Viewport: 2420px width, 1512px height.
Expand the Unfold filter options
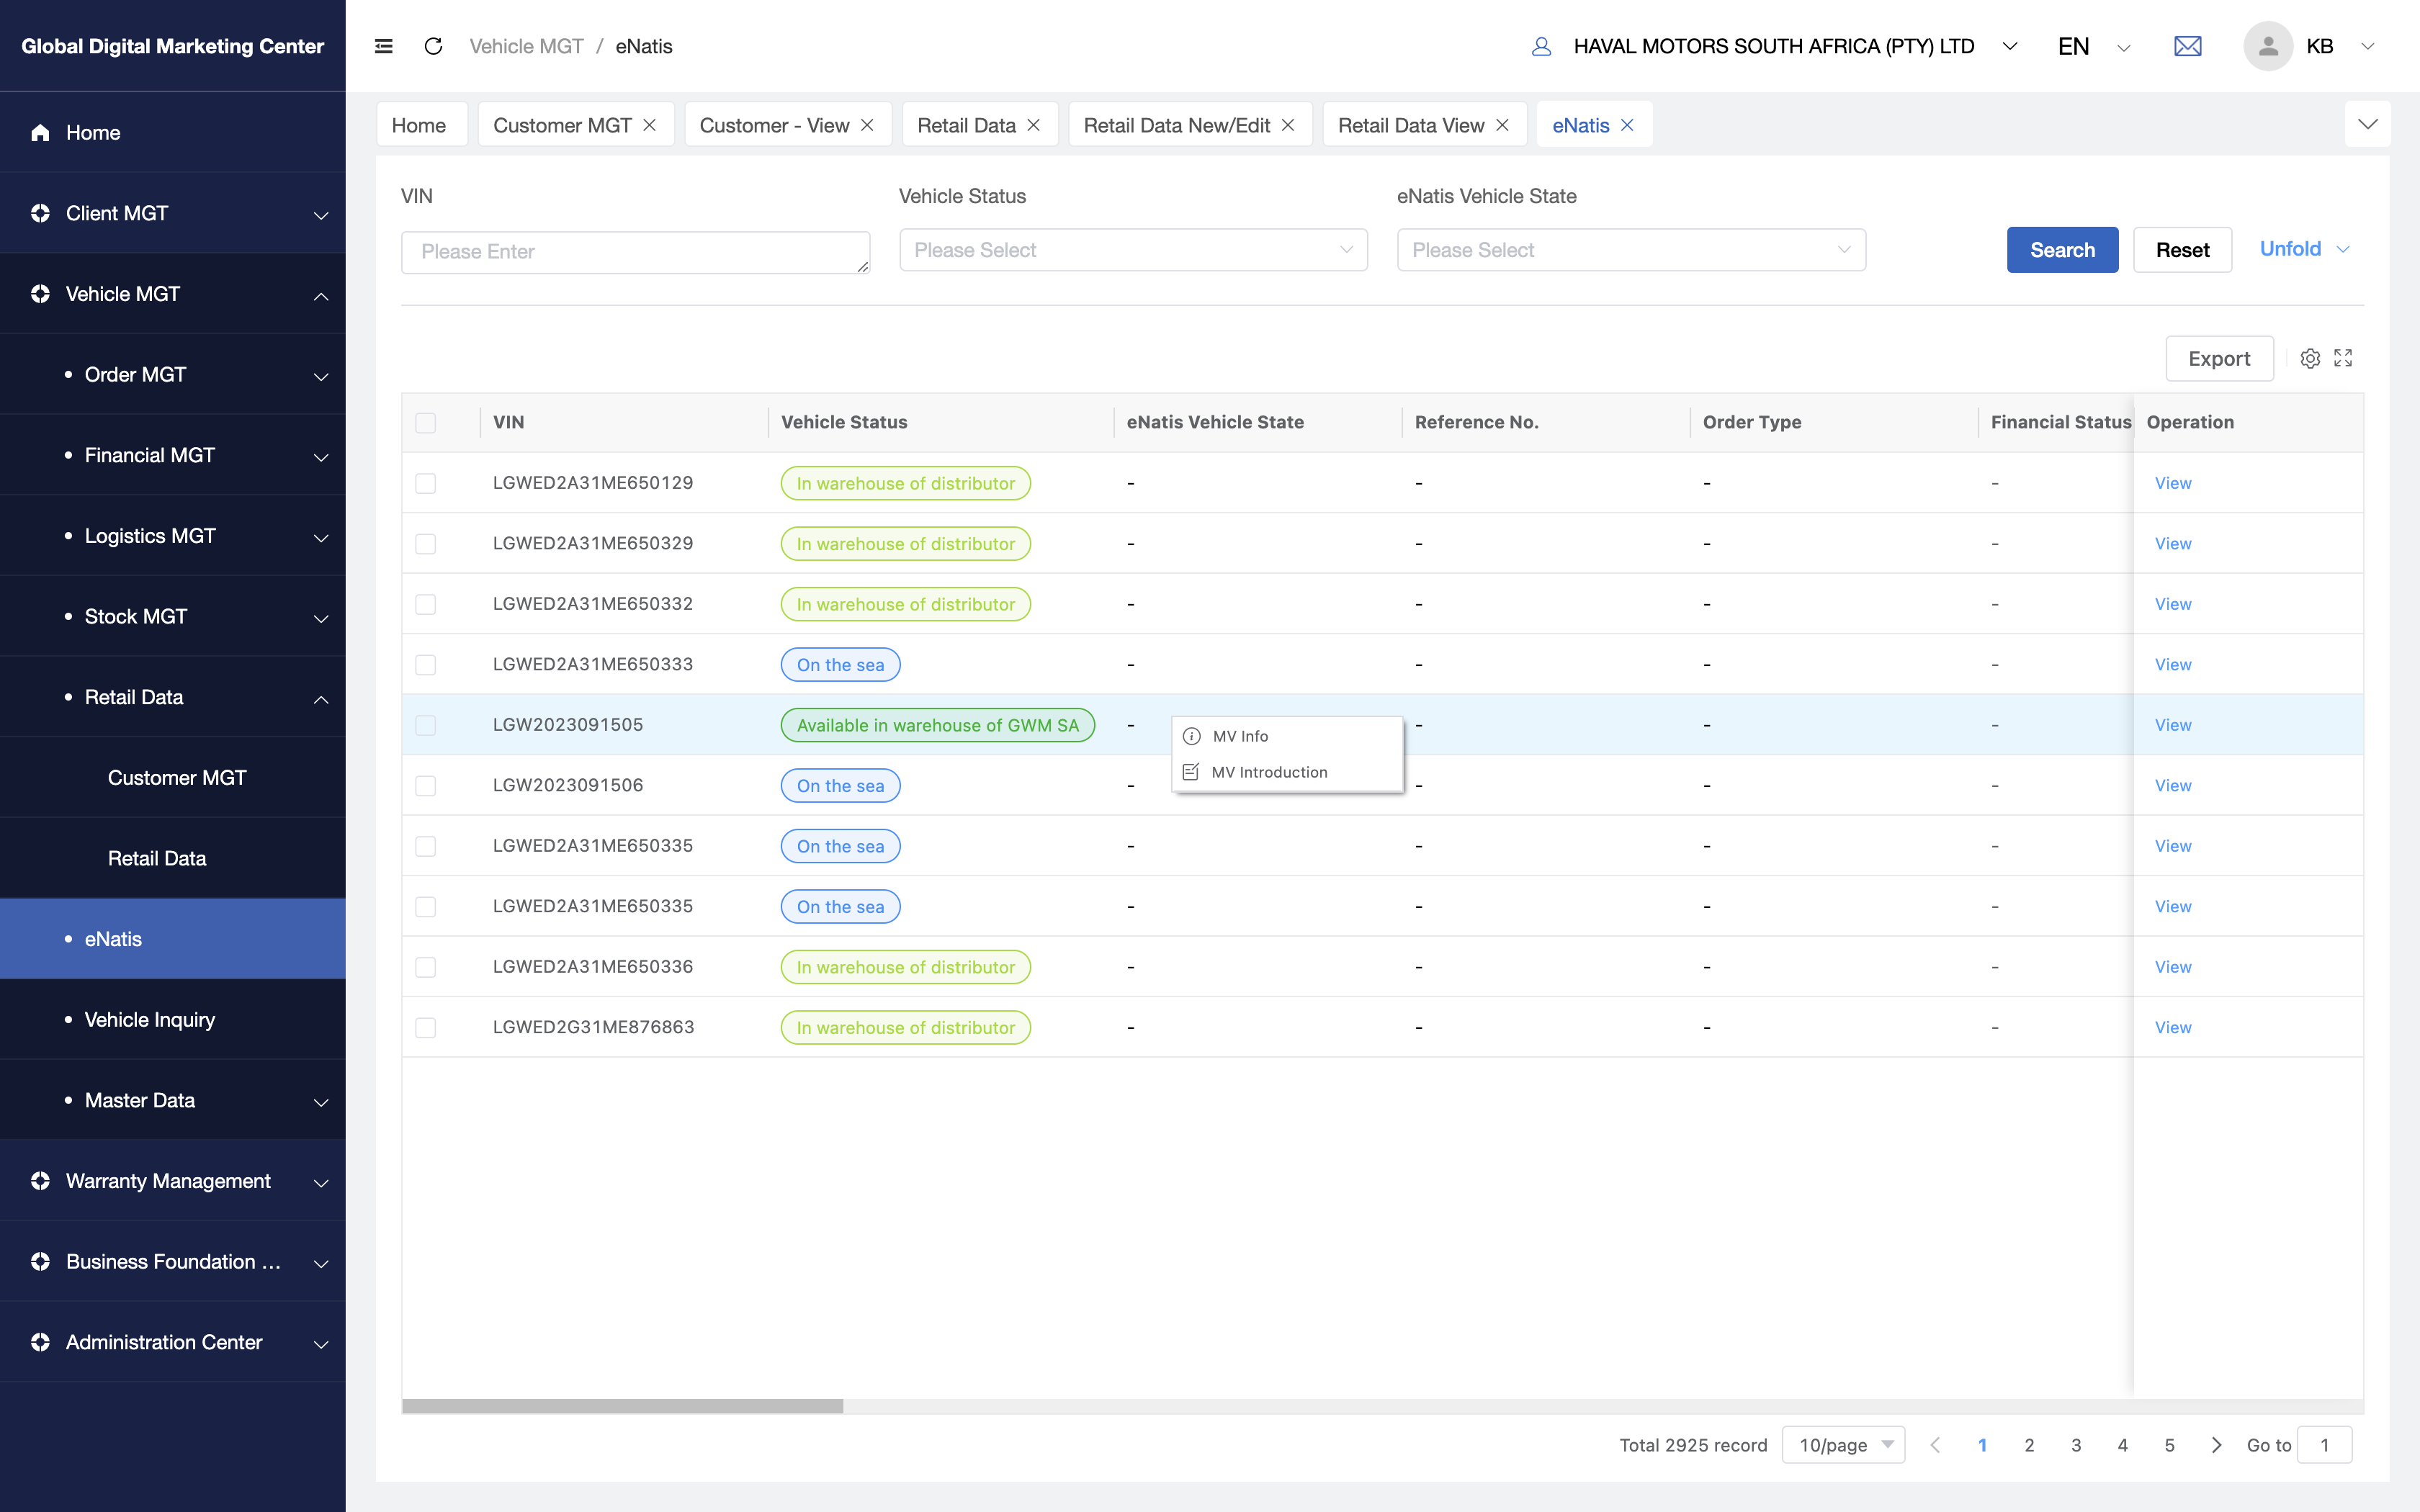point(2304,249)
